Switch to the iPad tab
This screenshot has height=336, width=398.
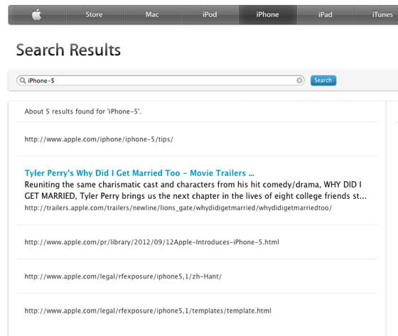(326, 15)
